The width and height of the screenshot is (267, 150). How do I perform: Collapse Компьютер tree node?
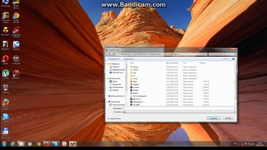pos(107,102)
